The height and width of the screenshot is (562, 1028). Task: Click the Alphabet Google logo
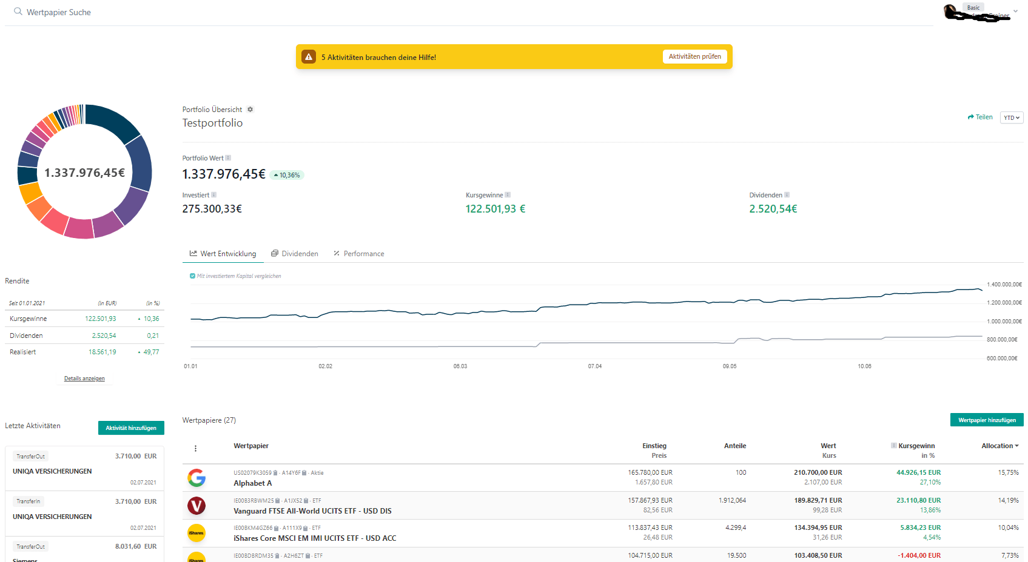[197, 478]
